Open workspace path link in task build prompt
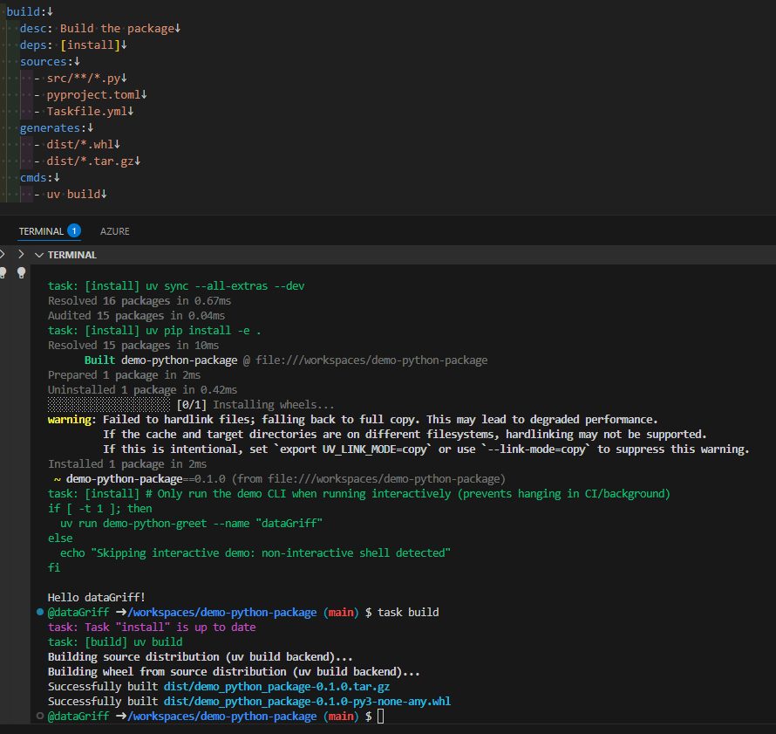 pyautogui.click(x=222, y=613)
